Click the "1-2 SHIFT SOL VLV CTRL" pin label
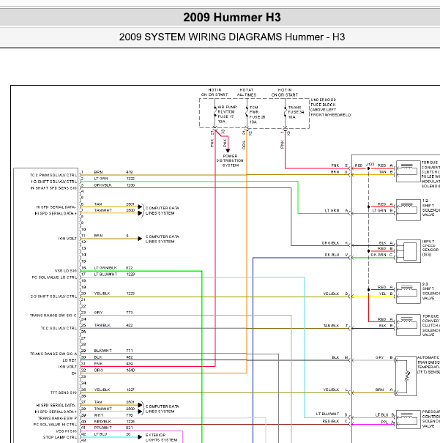Screen dimensions: 440x443 53,182
